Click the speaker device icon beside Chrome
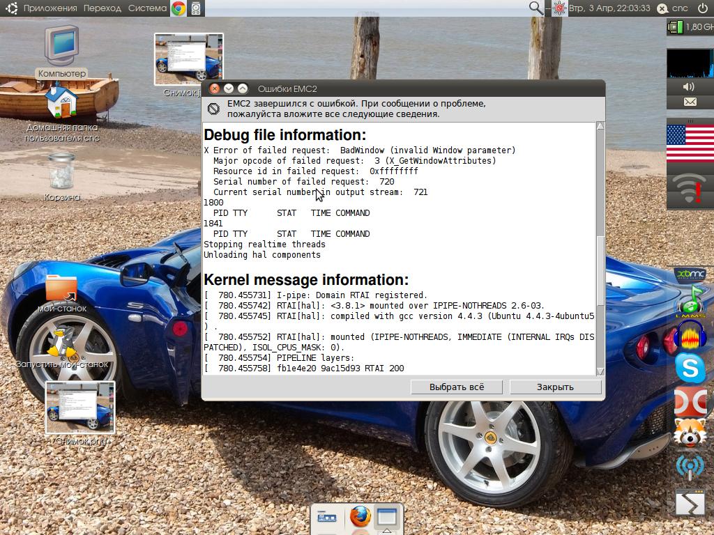This screenshot has height=535, width=714. 196,8
